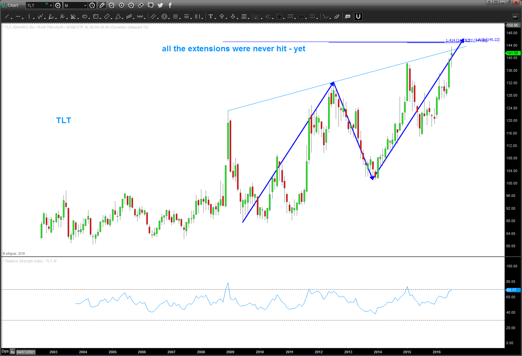This screenshot has width=522, height=356.
Task: Choose the triangle shape tool
Action: [118, 16]
